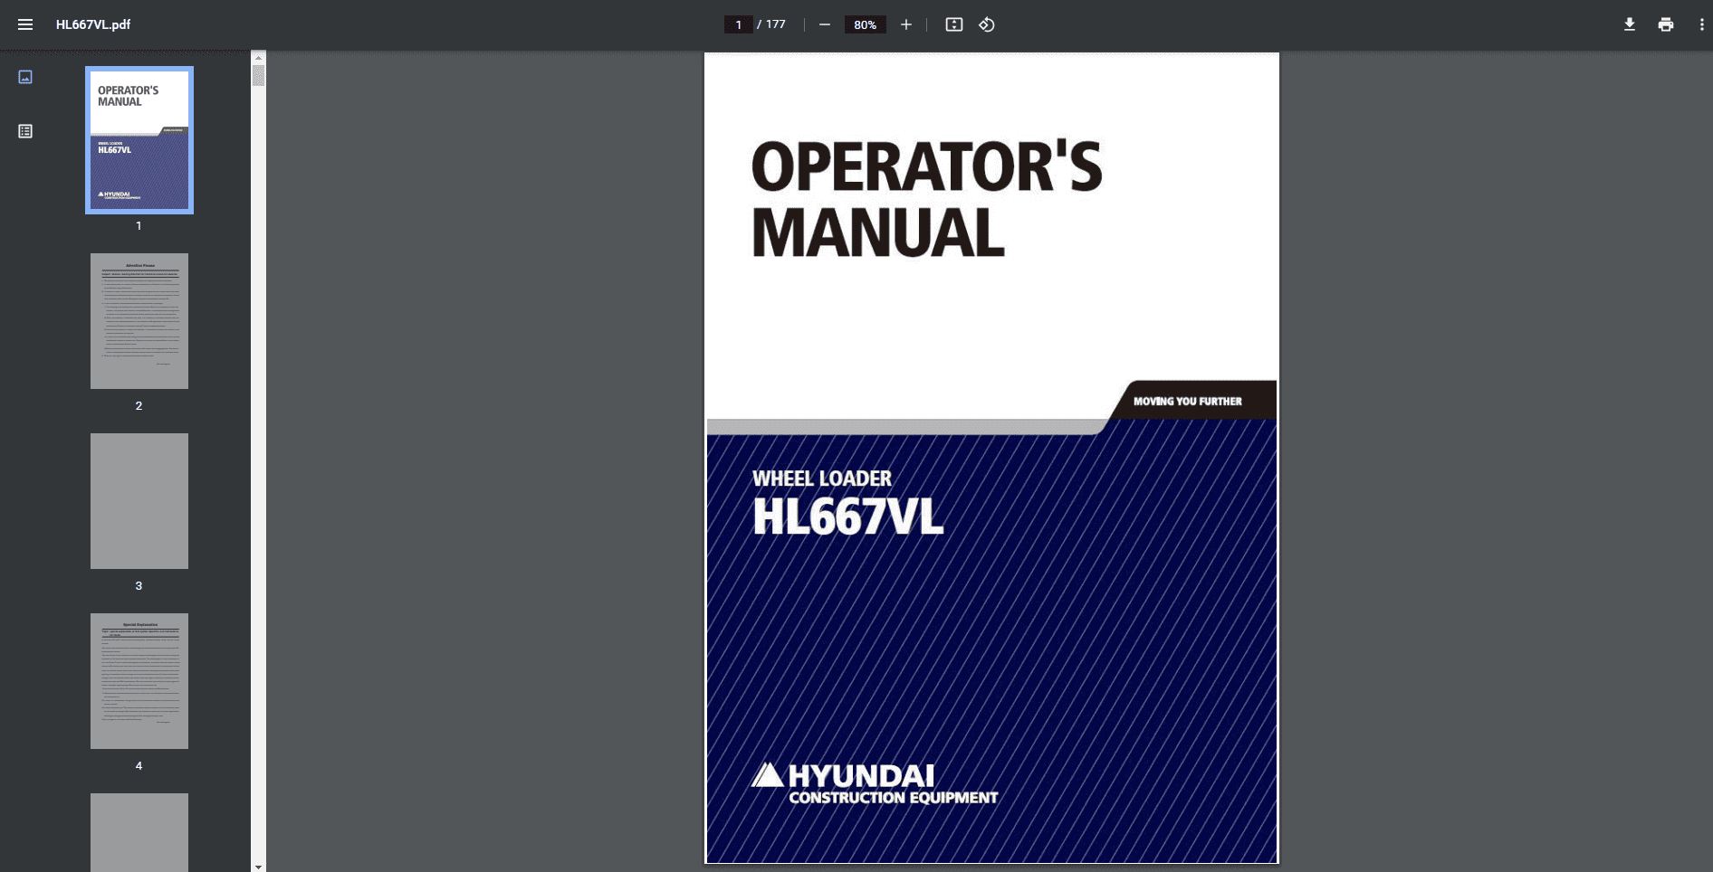
Task: Download the HL667VL.pdf file
Action: (1629, 24)
